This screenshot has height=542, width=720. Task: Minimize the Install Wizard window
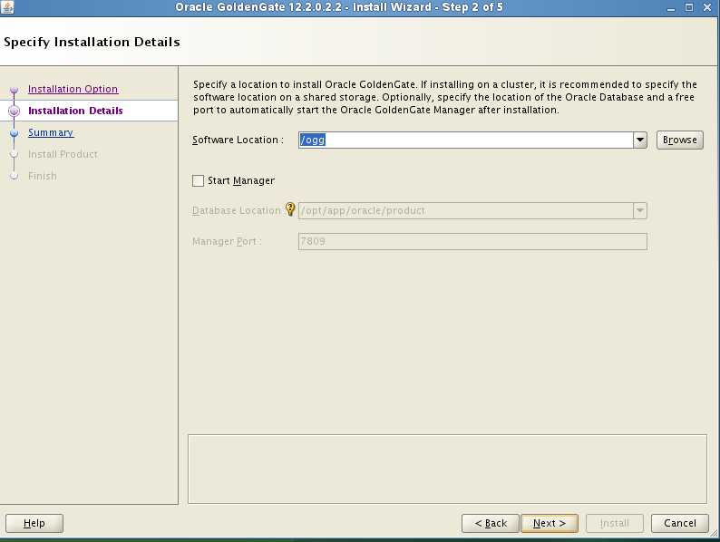click(671, 8)
